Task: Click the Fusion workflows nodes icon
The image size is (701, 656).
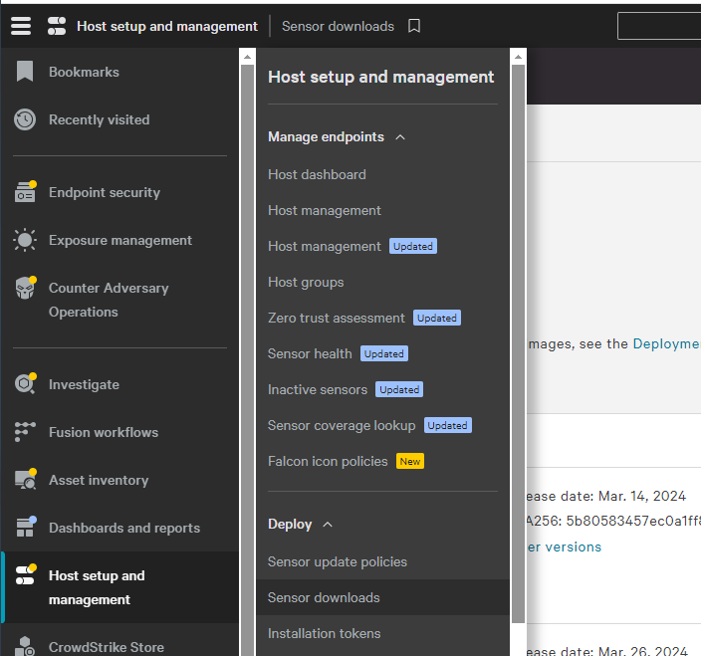Action: coord(25,432)
